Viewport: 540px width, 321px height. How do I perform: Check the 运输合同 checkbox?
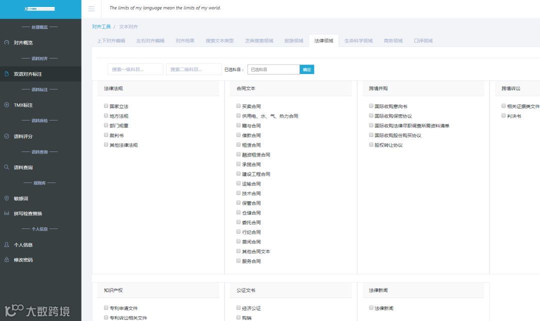pos(238,183)
